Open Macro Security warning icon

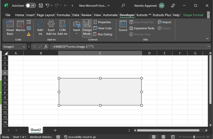[x=29, y=34]
